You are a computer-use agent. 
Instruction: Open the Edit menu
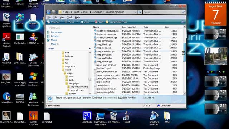(x=55, y=18)
